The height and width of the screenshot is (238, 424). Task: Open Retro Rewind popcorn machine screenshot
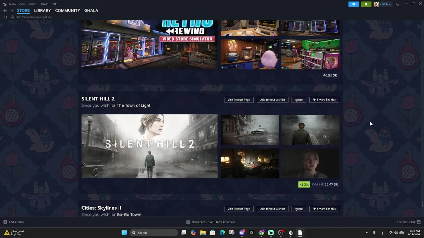click(x=250, y=54)
